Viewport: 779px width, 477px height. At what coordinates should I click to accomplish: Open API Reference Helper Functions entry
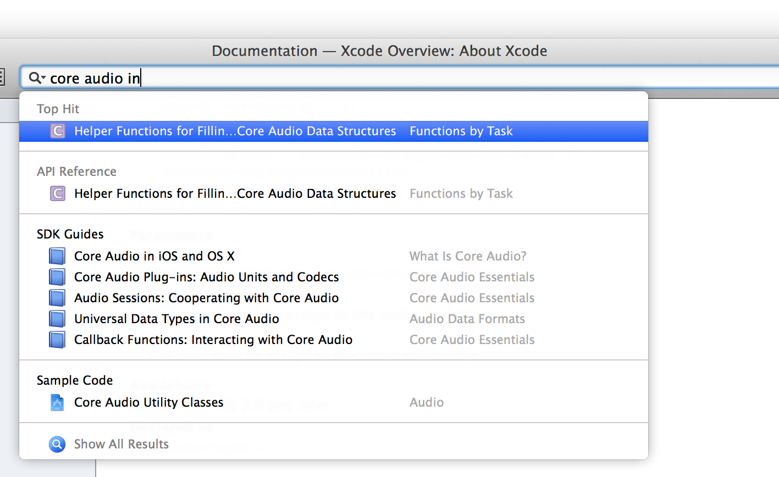click(235, 193)
